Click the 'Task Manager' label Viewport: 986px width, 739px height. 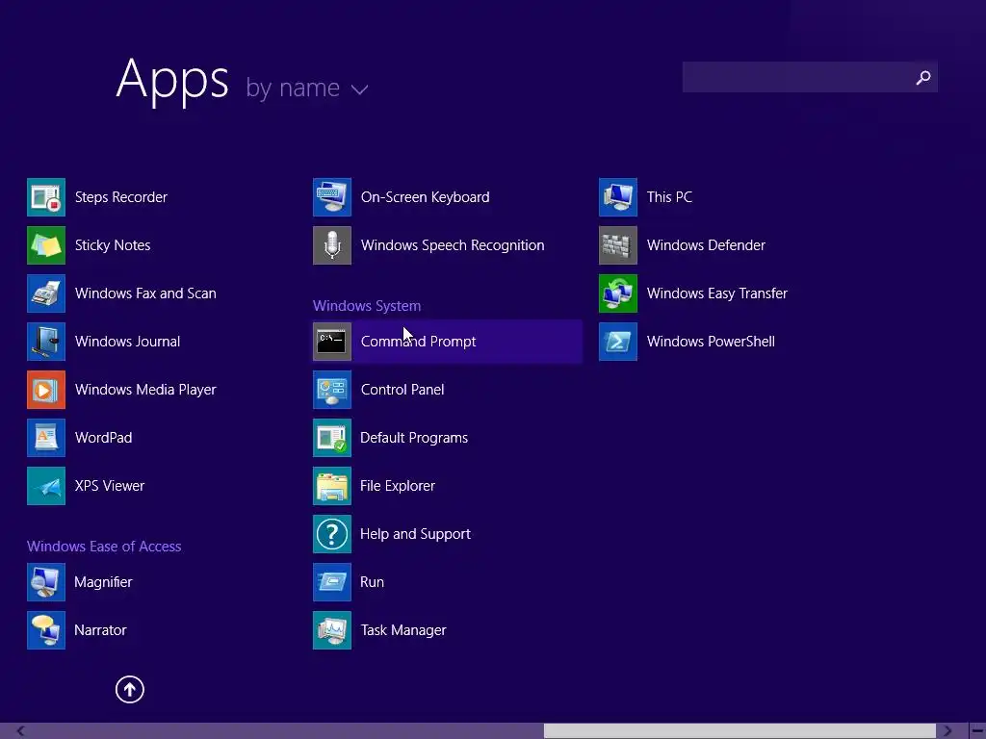tap(403, 629)
